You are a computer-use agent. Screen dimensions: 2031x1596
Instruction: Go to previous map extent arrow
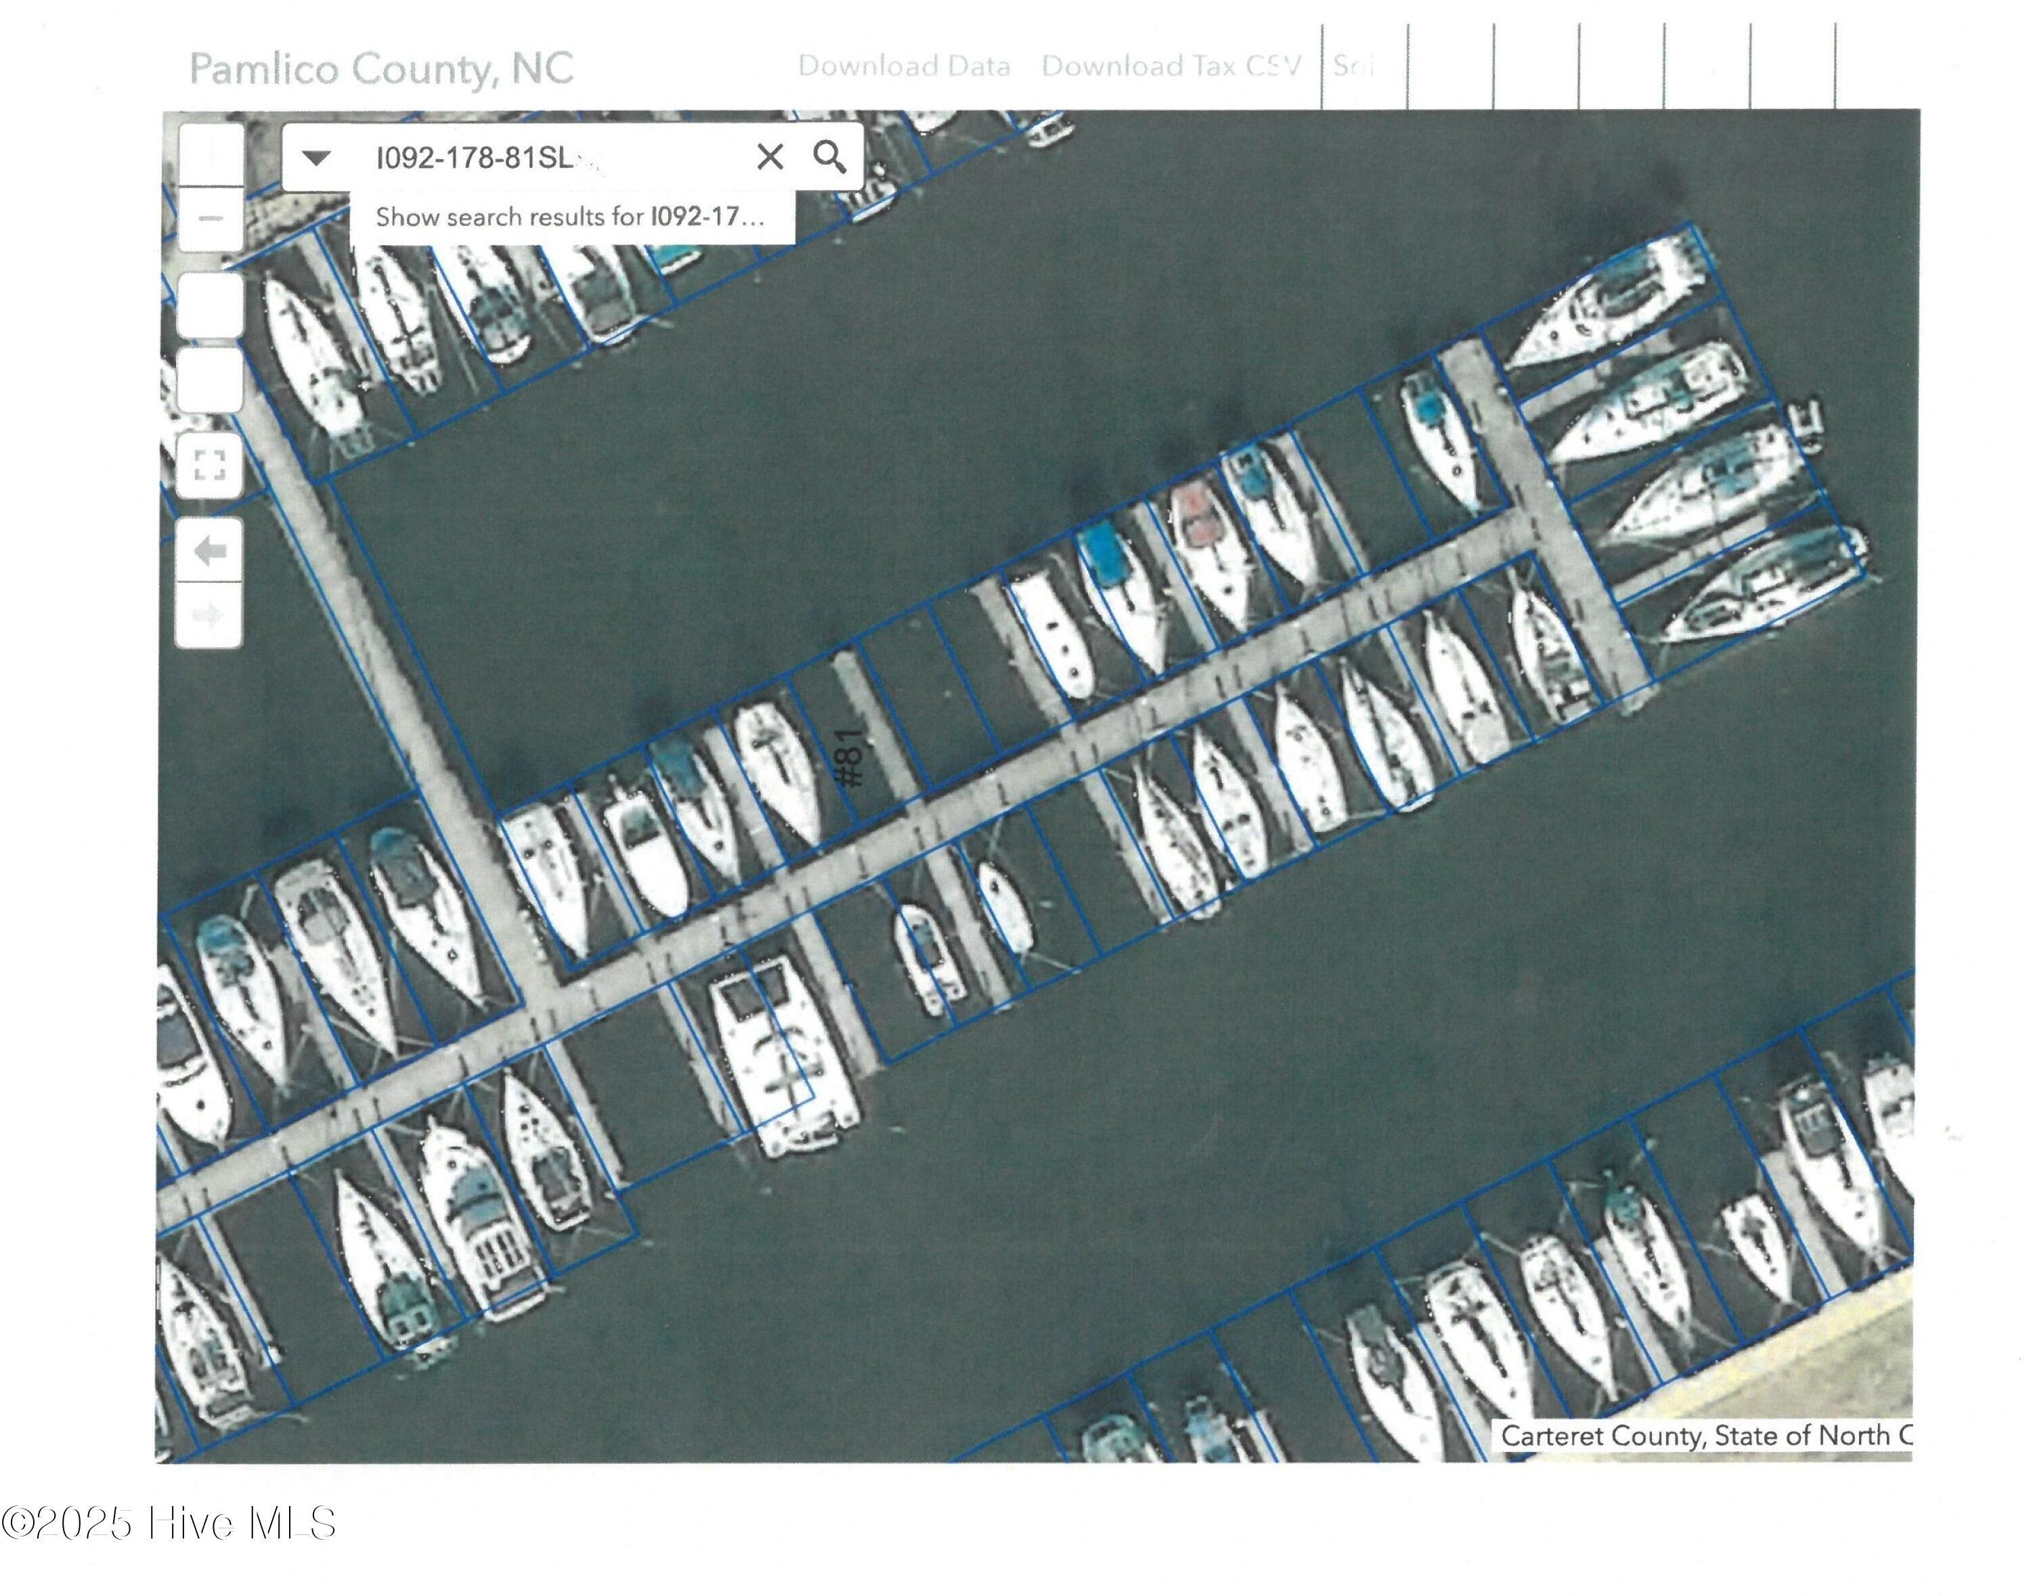209,552
